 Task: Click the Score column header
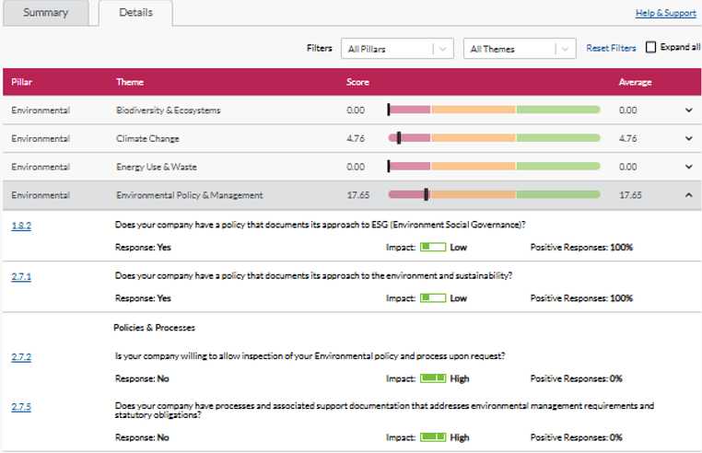(x=357, y=83)
